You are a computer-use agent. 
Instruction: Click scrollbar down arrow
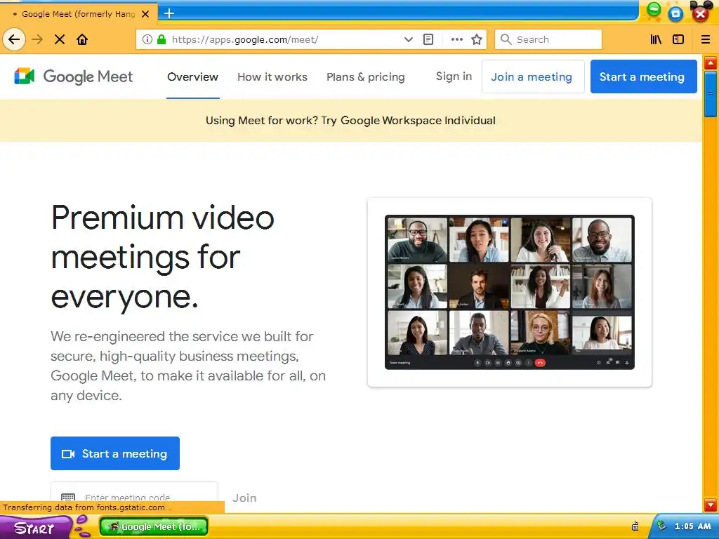coord(711,505)
